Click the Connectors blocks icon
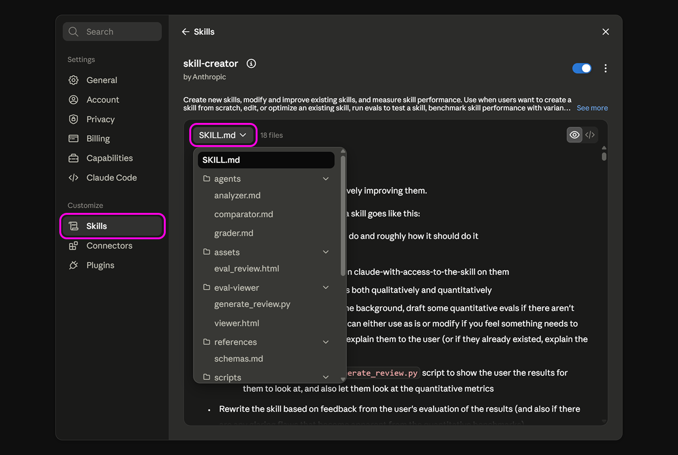Image resolution: width=678 pixels, height=455 pixels. pyautogui.click(x=73, y=246)
